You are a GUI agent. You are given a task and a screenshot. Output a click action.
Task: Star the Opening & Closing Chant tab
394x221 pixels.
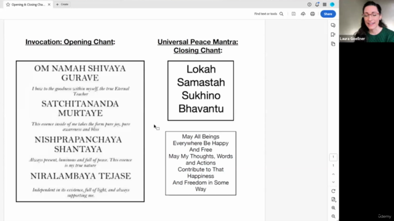tap(8, 4)
